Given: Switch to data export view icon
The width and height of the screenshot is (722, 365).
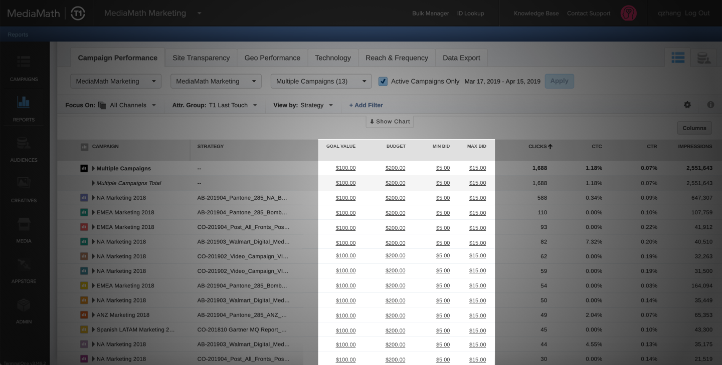Looking at the screenshot, I should click(x=703, y=58).
